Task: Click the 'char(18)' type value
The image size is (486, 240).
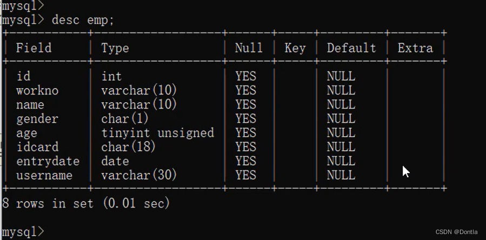Action: [x=129, y=147]
